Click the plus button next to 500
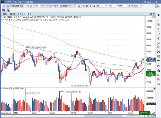This screenshot has width=161, height=118. [x=129, y=6]
